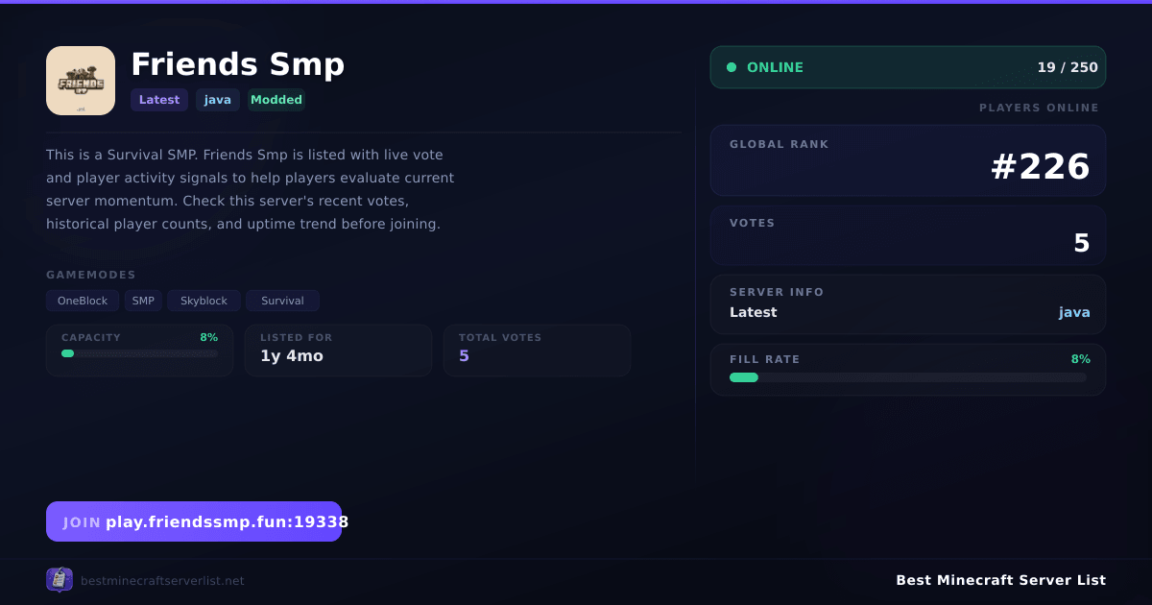This screenshot has width=1152, height=605.
Task: Choose the Skyblock gamemode chip
Action: tap(204, 301)
